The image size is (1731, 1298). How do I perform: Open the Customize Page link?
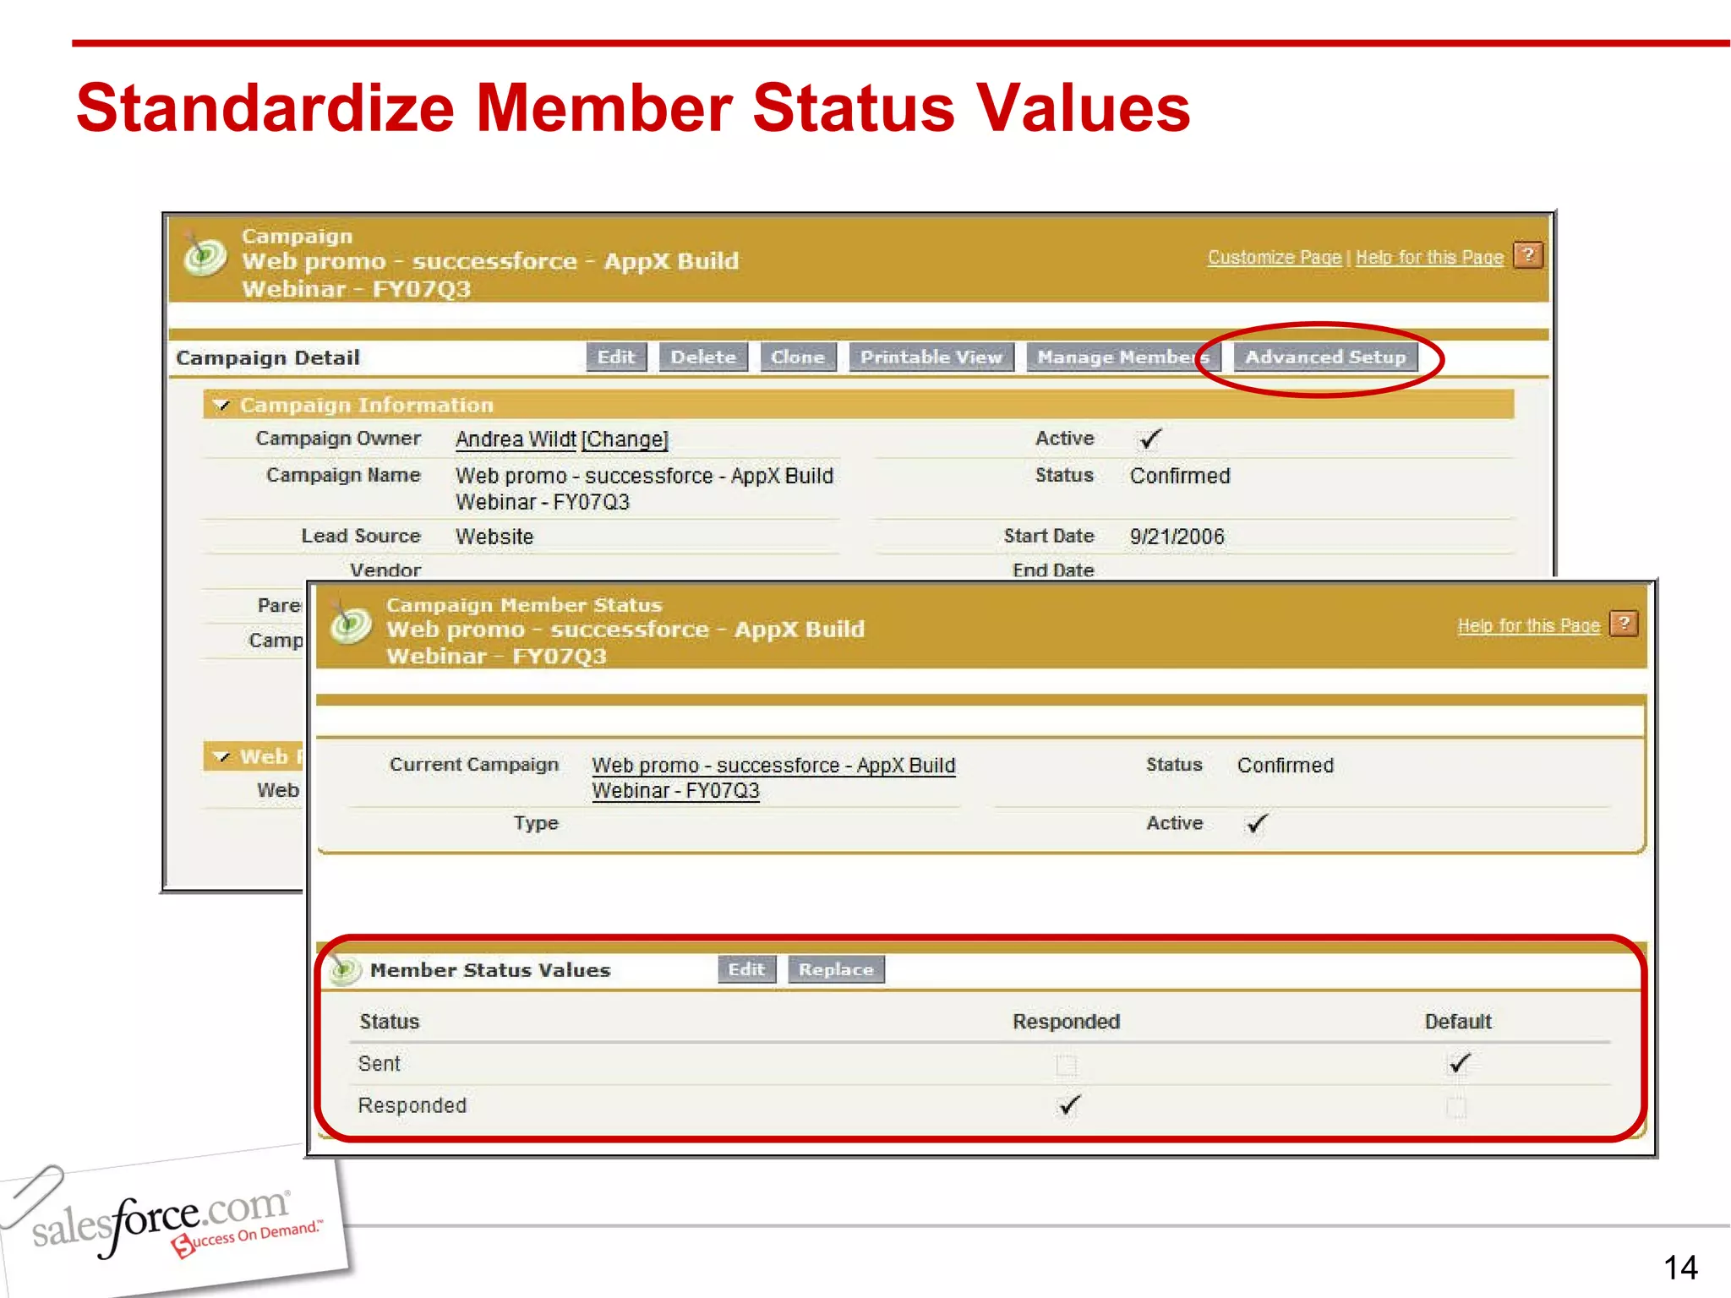point(1275,257)
